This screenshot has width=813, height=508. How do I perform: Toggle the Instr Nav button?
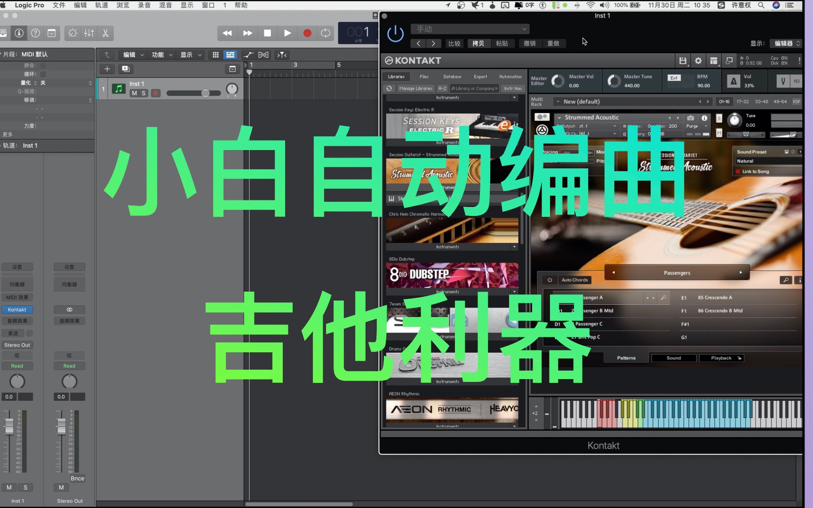pyautogui.click(x=513, y=88)
